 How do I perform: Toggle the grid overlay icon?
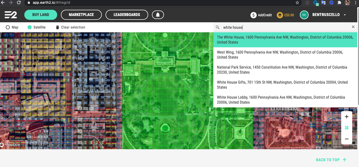347,128
